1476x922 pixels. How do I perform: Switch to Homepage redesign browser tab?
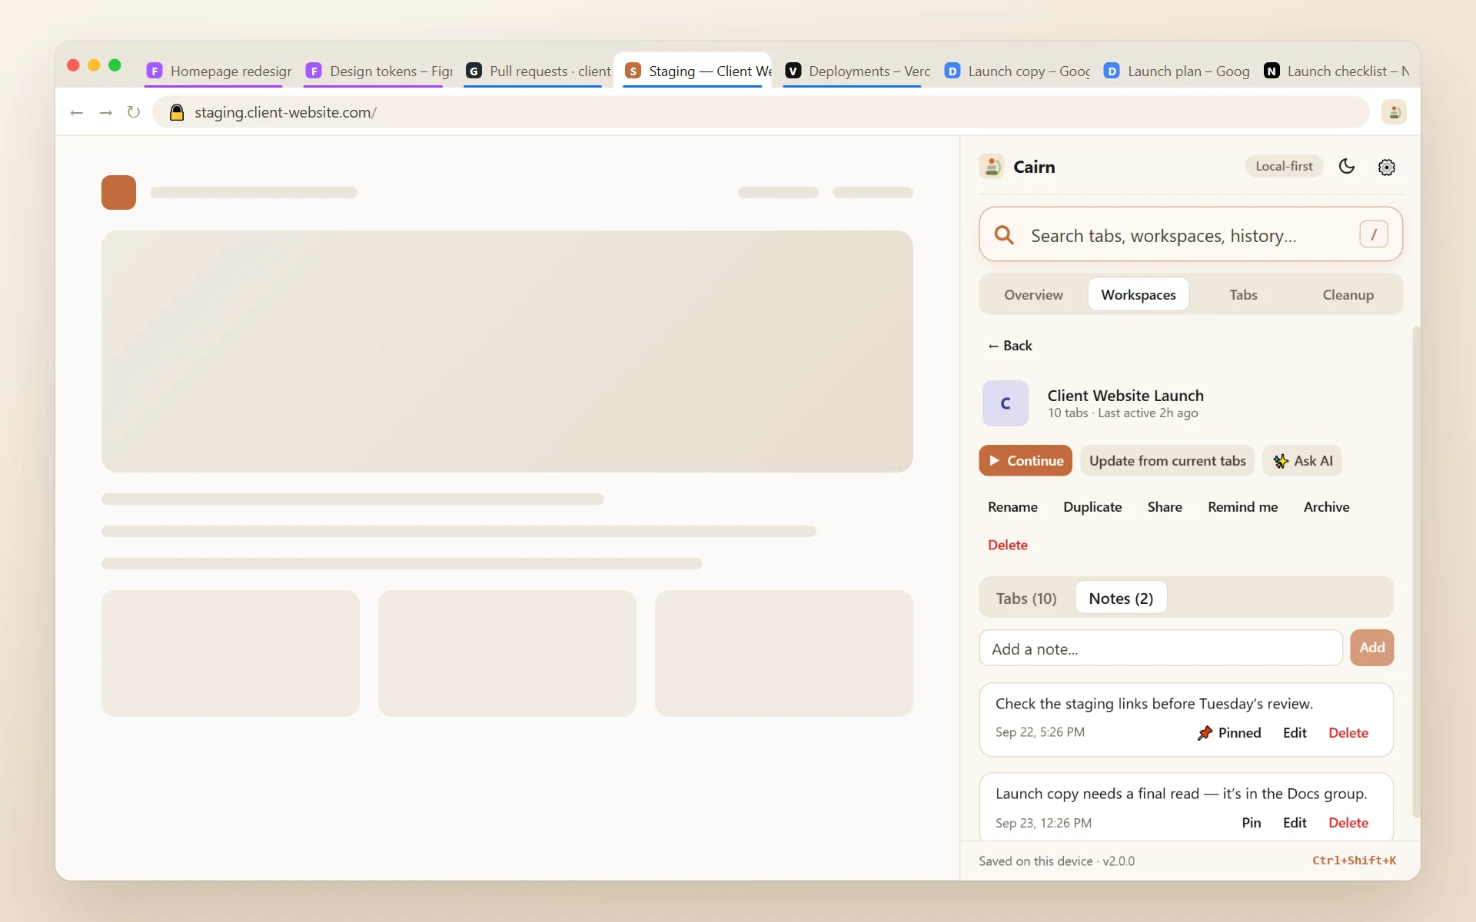coord(219,71)
